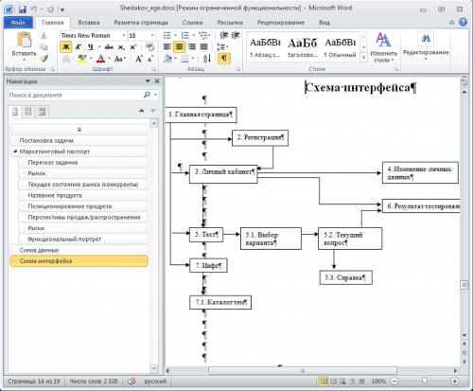Click the zoom slider handle
The image size is (473, 391).
point(425,381)
